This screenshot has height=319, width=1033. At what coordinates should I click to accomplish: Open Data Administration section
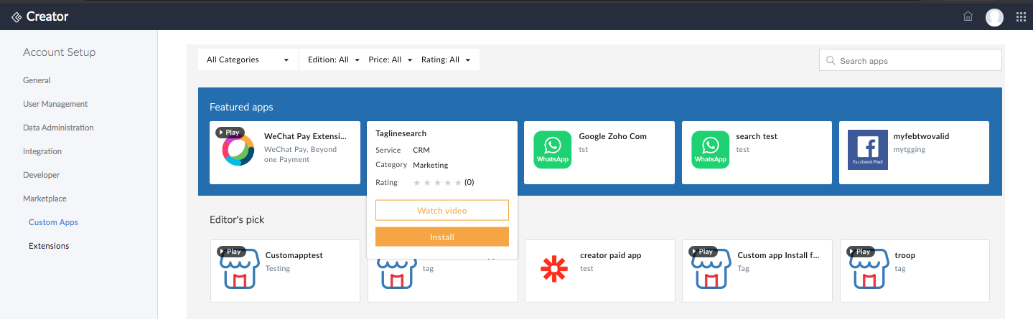pos(58,128)
